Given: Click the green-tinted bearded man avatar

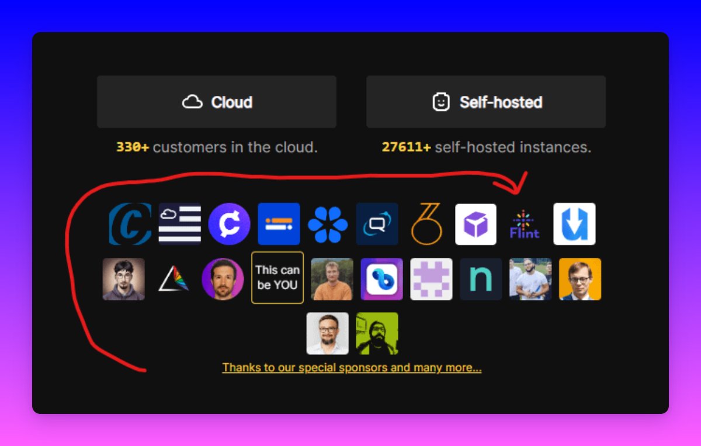Looking at the screenshot, I should pos(377,333).
